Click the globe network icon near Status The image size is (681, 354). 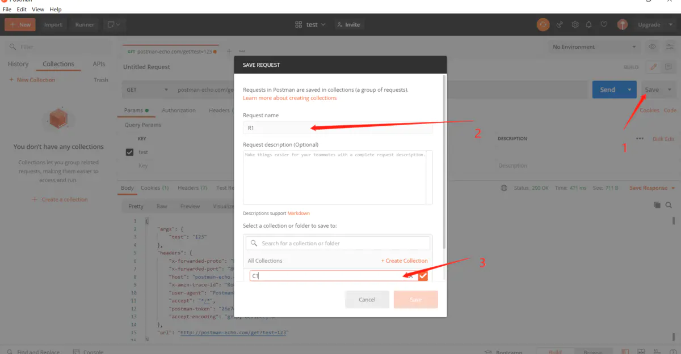coord(504,188)
